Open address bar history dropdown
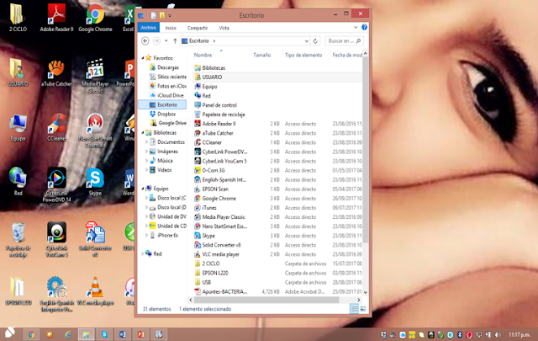This screenshot has width=538, height=341. 306,41
